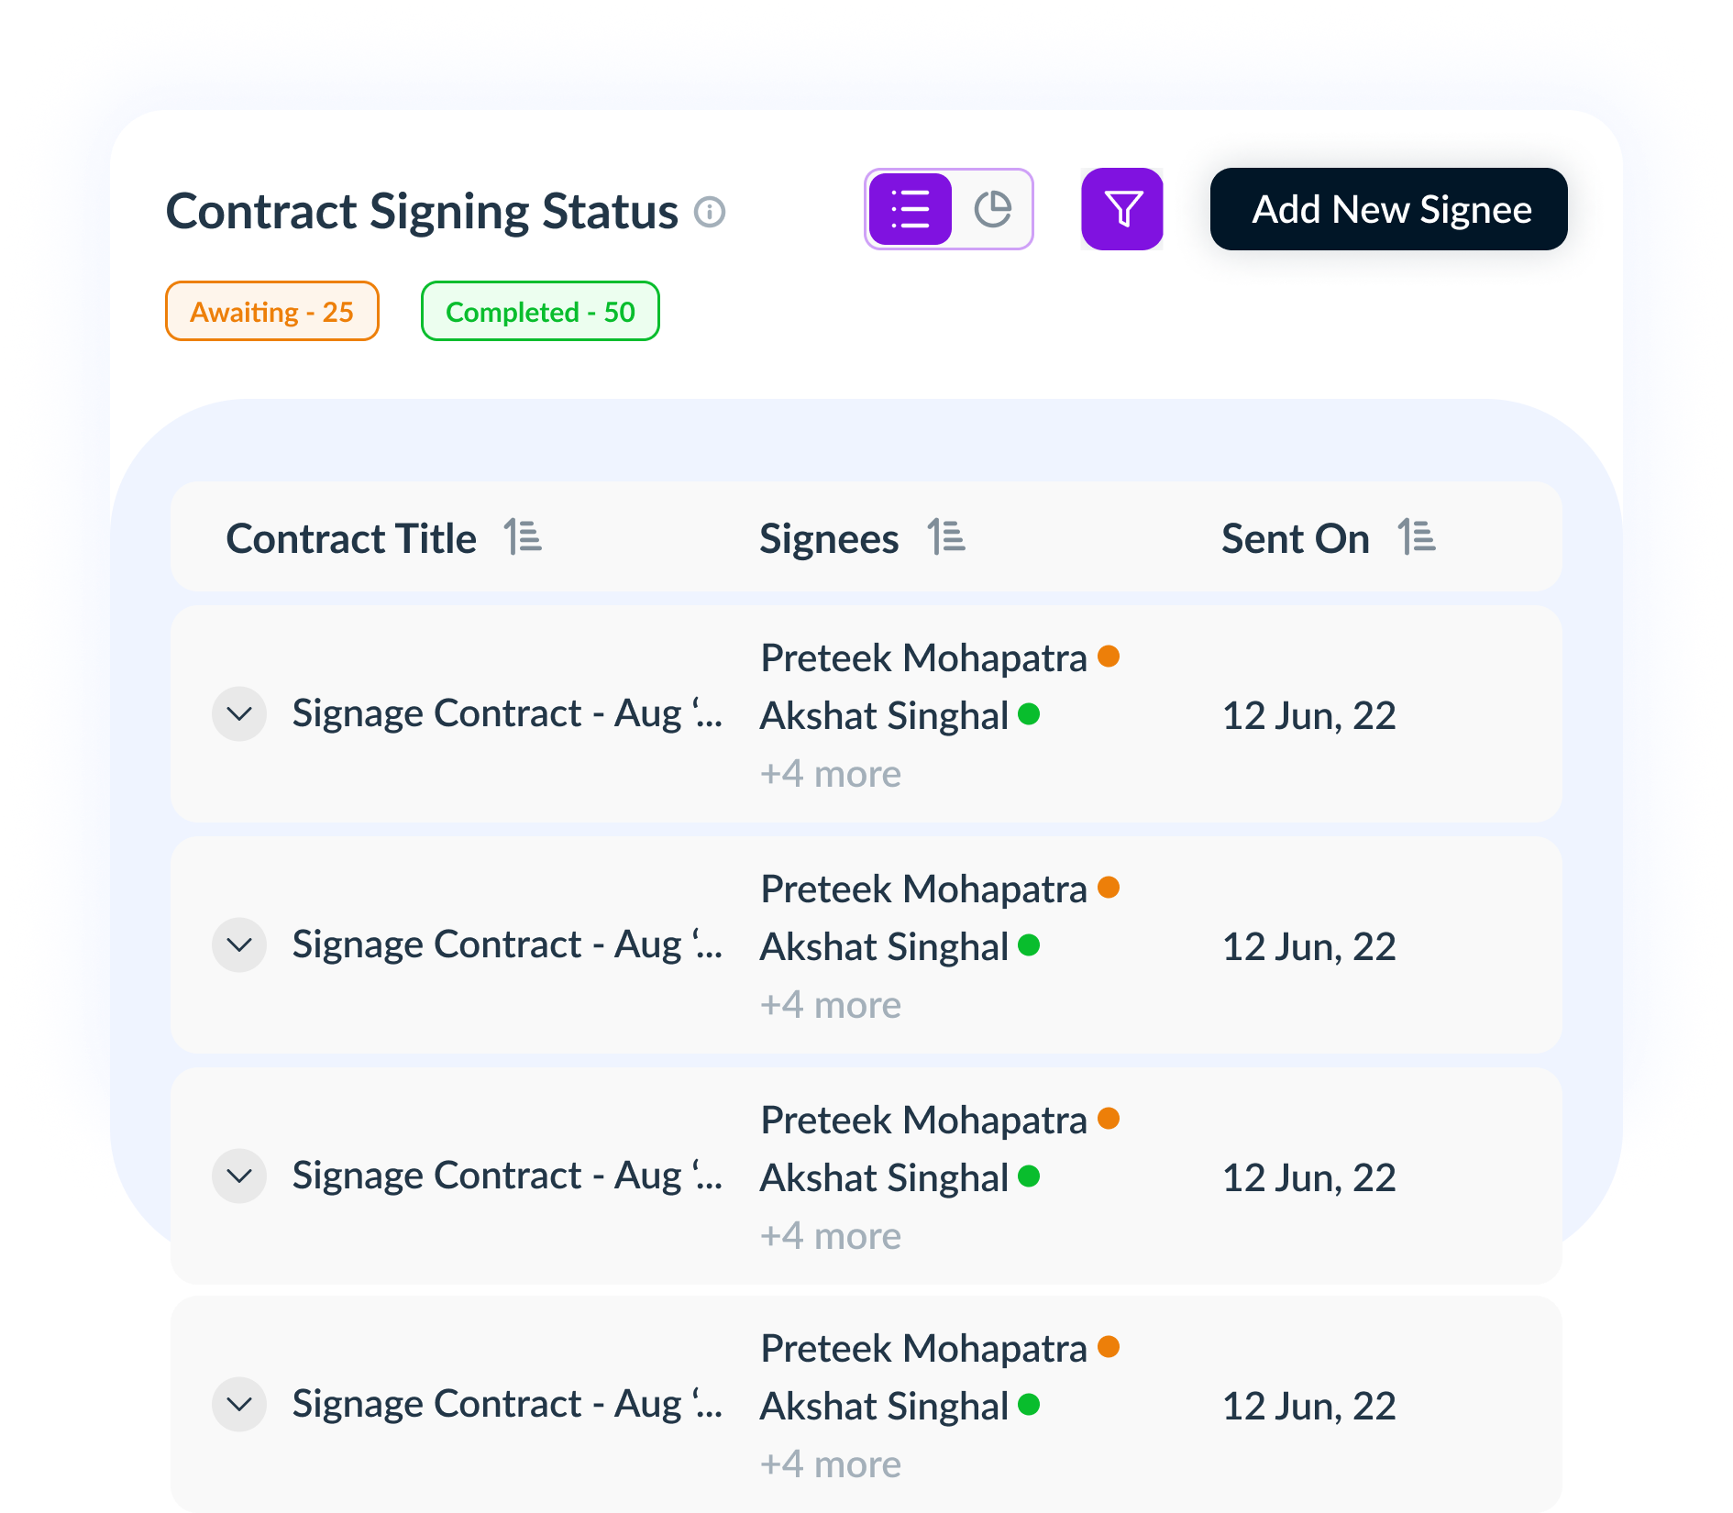Screen dimensions: 1733x1513
Task: Expand the first Signage Contract row
Action: coord(238,713)
